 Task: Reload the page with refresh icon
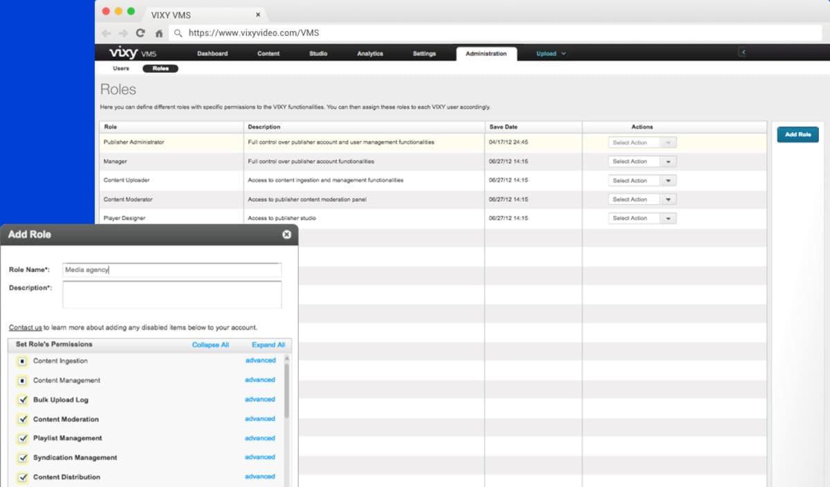[140, 33]
